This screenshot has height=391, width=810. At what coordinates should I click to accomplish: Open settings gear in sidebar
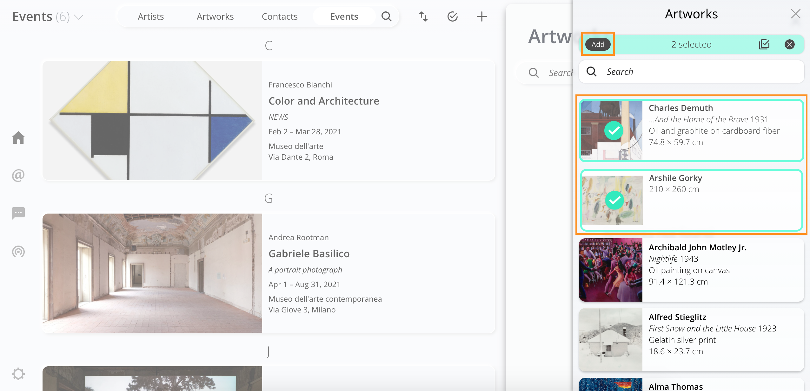coord(18,374)
